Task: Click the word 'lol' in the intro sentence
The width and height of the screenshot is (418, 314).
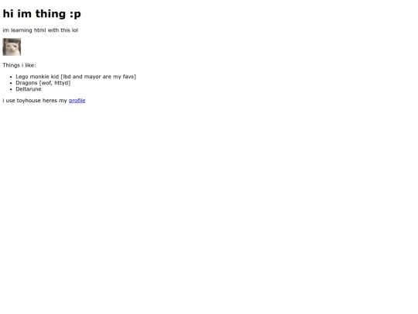Action: [74, 30]
